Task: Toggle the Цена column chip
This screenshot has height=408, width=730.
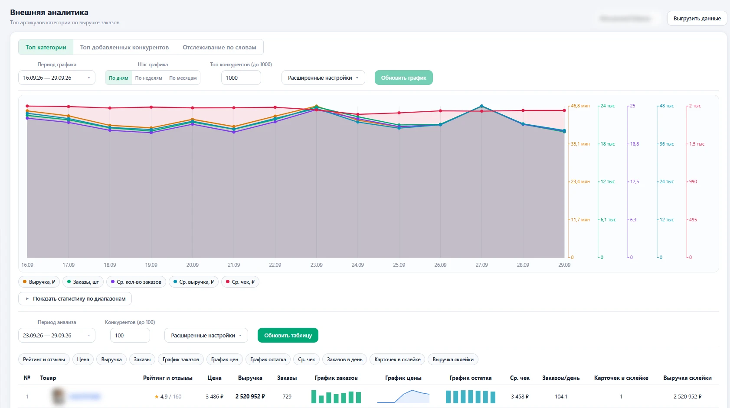Action: pyautogui.click(x=83, y=359)
